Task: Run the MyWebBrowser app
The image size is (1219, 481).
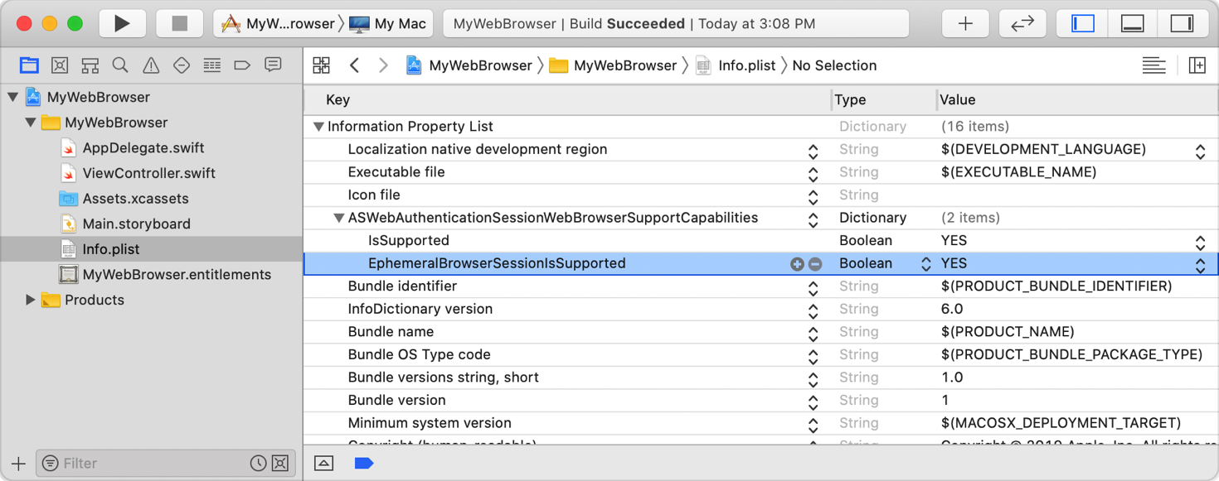Action: (x=123, y=22)
